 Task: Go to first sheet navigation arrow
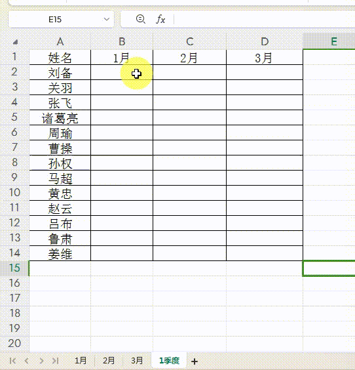(x=12, y=361)
